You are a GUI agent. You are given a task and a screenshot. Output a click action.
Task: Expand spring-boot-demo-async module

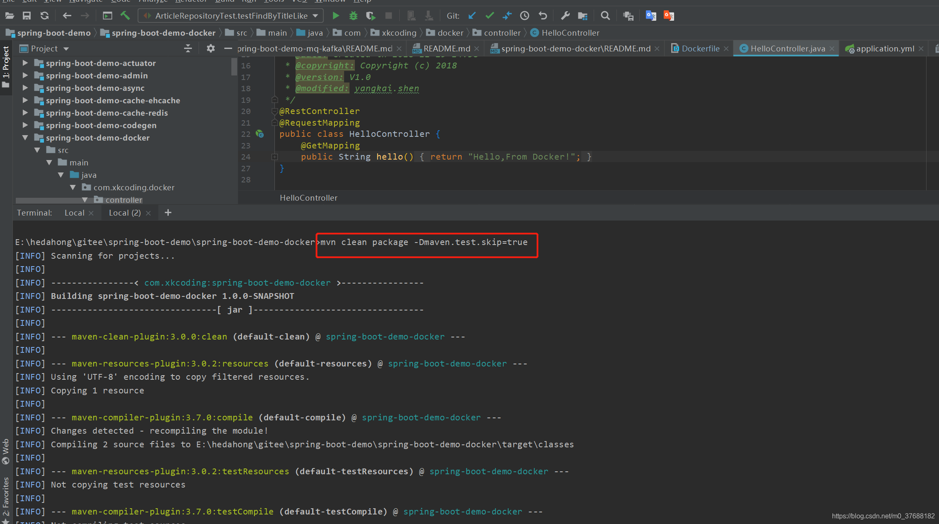click(x=25, y=88)
